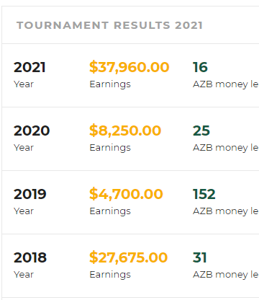The height and width of the screenshot is (300, 259).
Task: Click the $27,675.00 earnings value
Action: (x=128, y=257)
